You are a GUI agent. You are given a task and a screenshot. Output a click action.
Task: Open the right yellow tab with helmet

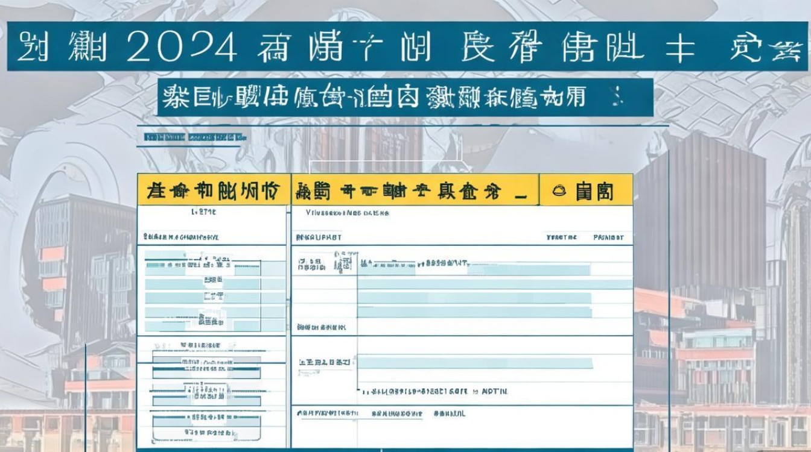586,190
